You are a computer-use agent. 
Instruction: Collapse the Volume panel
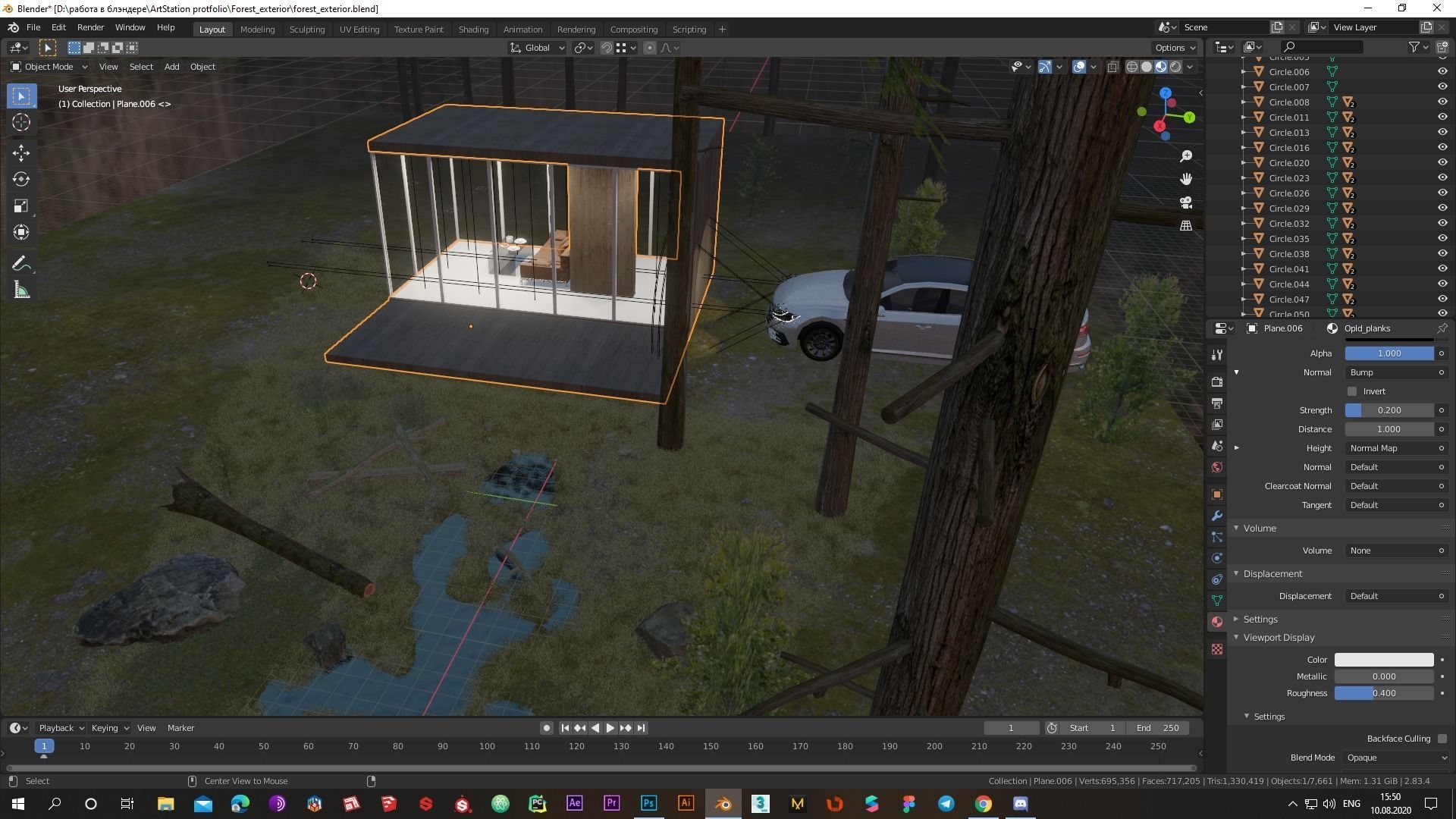[x=1236, y=528]
